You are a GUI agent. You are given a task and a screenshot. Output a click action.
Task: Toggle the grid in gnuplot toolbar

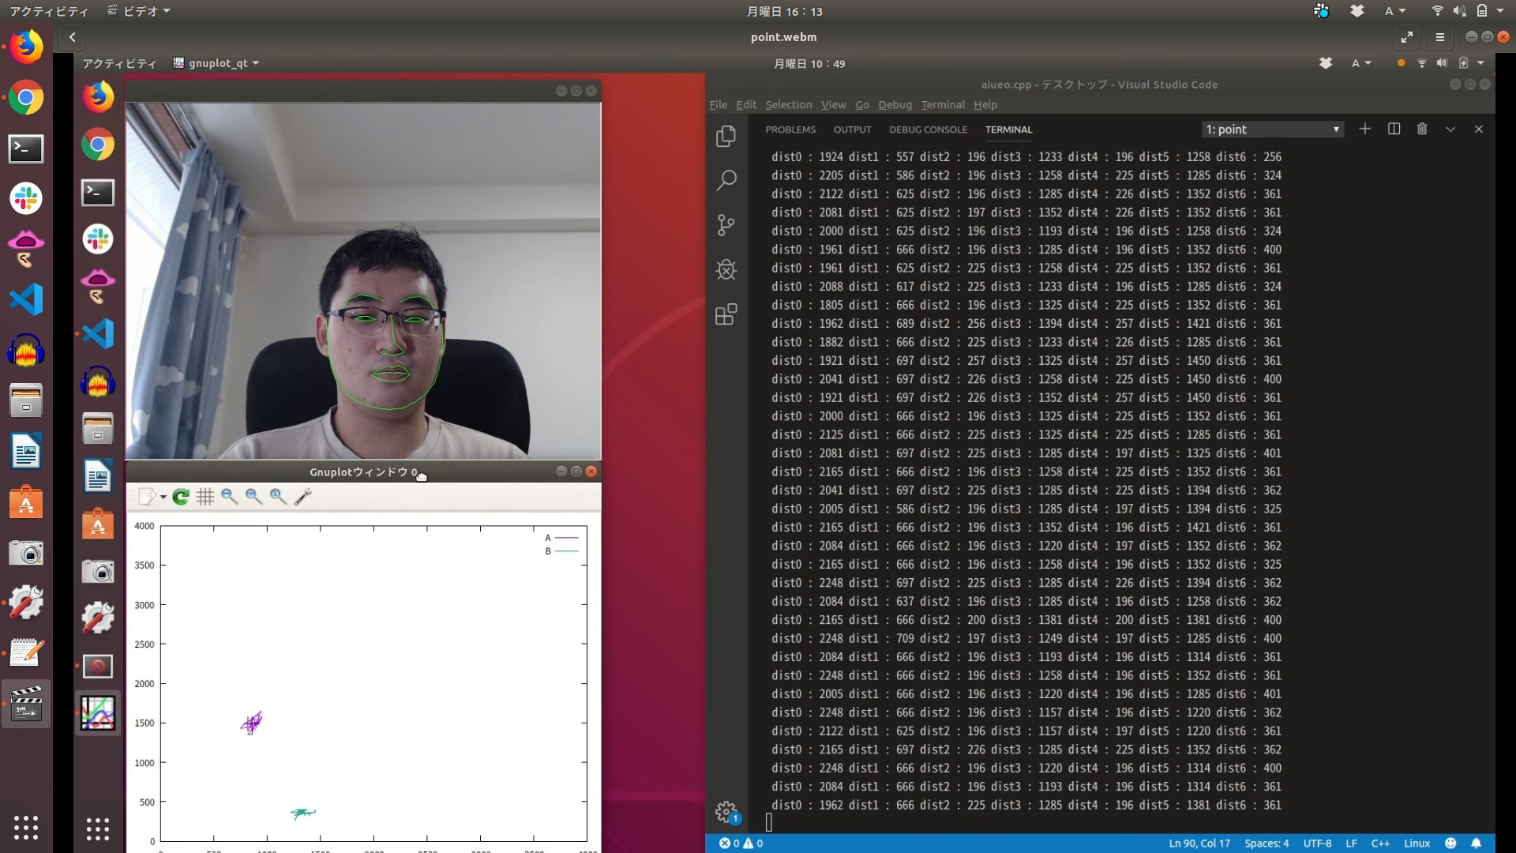tap(205, 496)
